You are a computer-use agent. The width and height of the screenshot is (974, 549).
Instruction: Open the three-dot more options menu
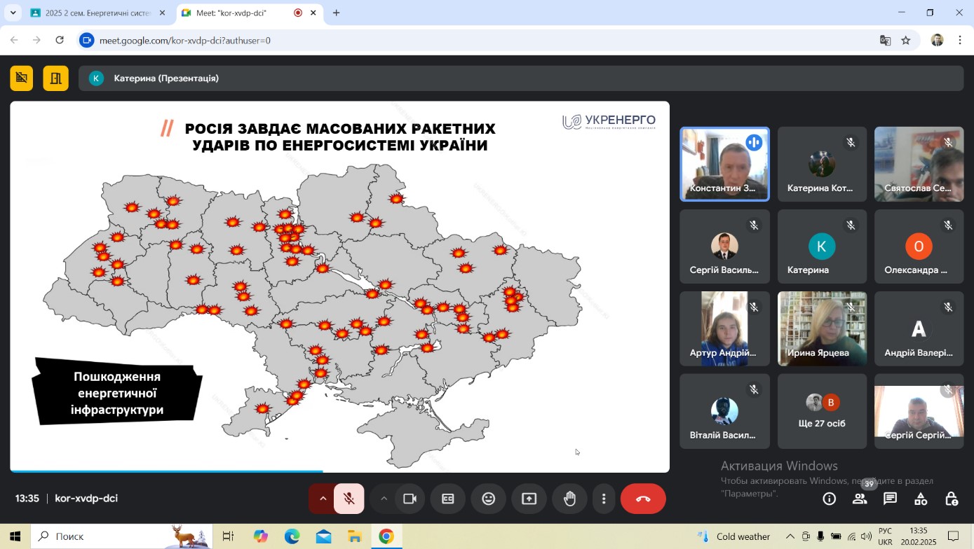coord(604,499)
